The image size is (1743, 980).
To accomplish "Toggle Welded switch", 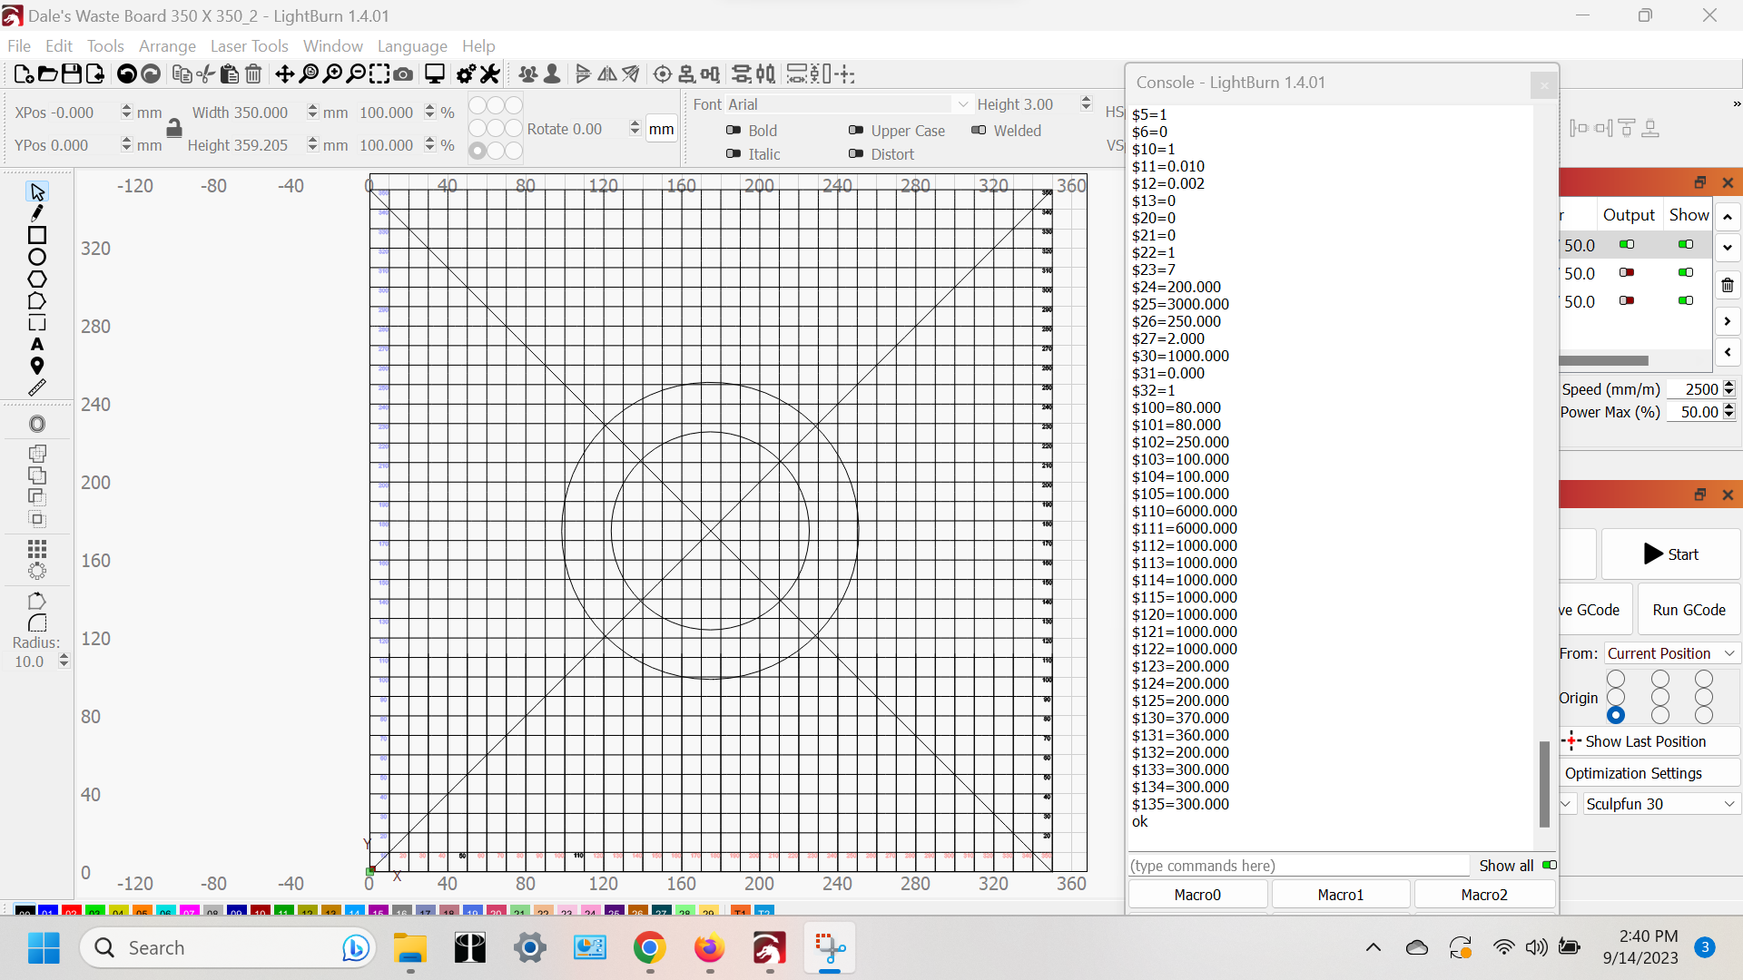I will click(979, 130).
